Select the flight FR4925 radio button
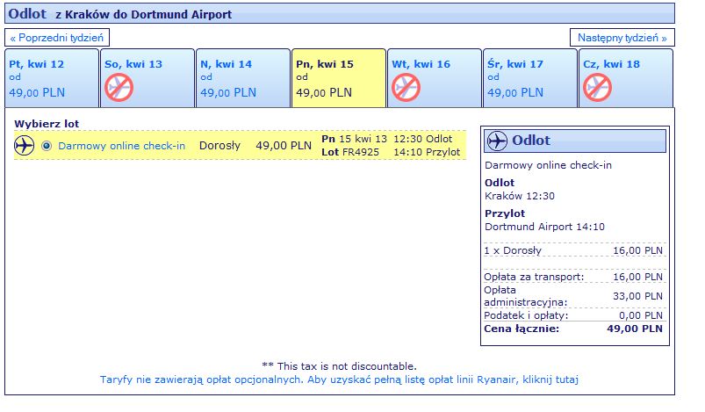 coord(47,146)
